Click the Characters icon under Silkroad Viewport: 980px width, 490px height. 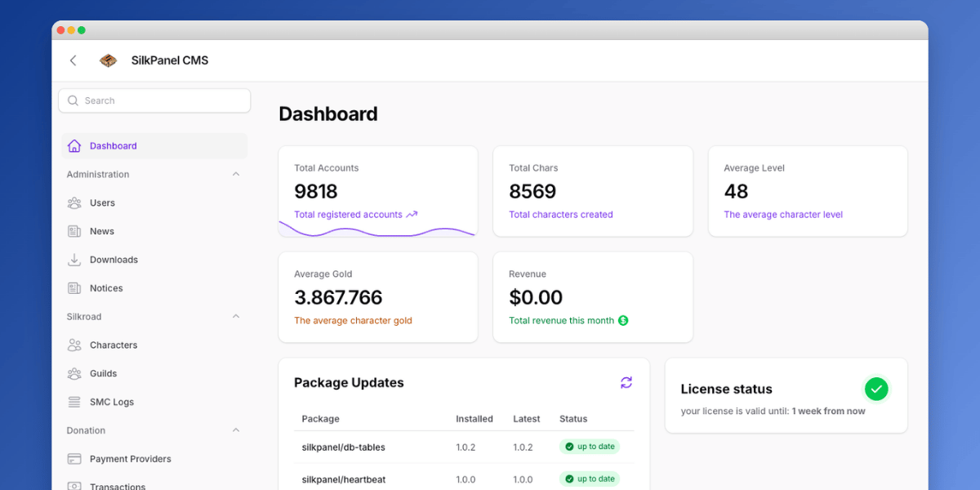pyautogui.click(x=75, y=345)
